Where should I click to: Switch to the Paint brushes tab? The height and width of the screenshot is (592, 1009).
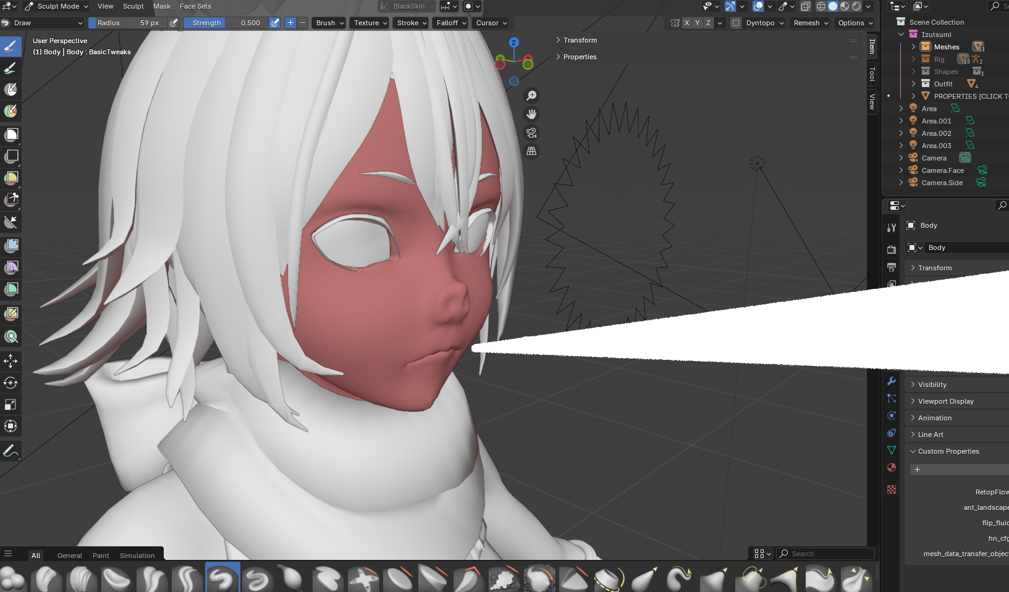pyautogui.click(x=101, y=556)
